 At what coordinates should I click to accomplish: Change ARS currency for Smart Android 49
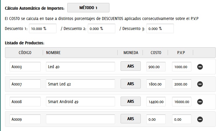pyautogui.click(x=131, y=102)
